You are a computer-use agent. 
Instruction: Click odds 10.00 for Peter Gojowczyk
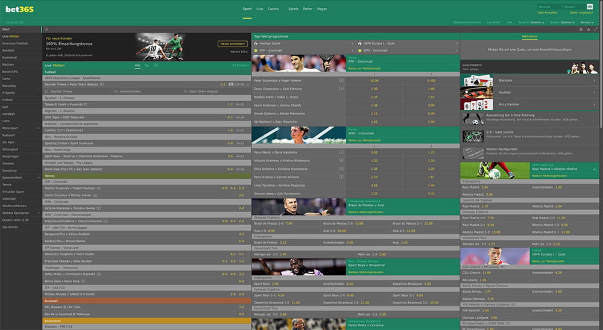click(x=374, y=81)
